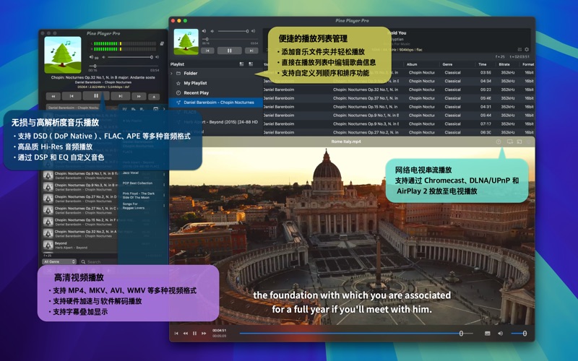This screenshot has height=361, width=578.
Task: Click grid view icon beside settings gear
Action: click(519, 49)
